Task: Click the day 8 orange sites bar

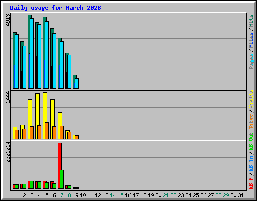Action: 69,135
